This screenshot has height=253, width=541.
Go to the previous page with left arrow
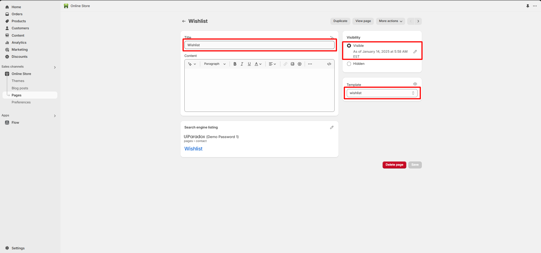411,21
